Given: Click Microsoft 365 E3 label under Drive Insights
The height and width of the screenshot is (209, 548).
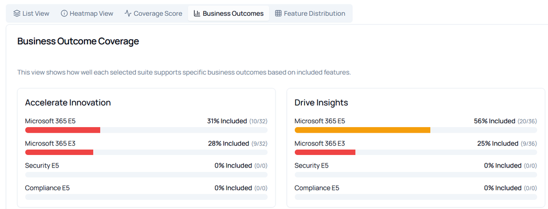Looking at the screenshot, I should pos(320,144).
